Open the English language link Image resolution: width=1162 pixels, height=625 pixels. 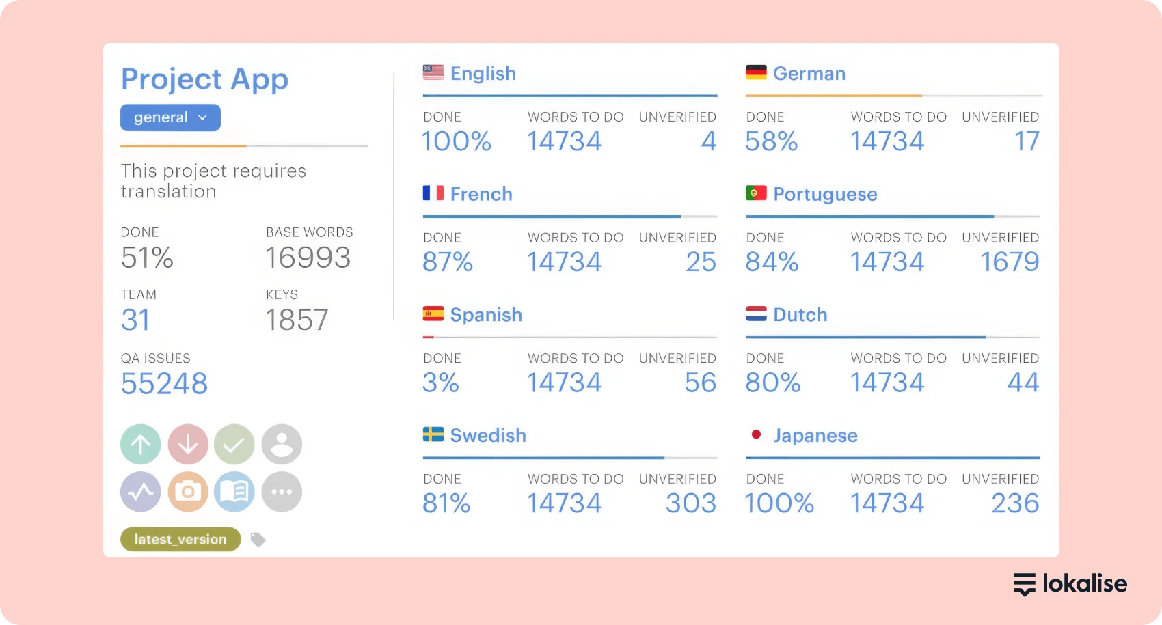tap(483, 73)
